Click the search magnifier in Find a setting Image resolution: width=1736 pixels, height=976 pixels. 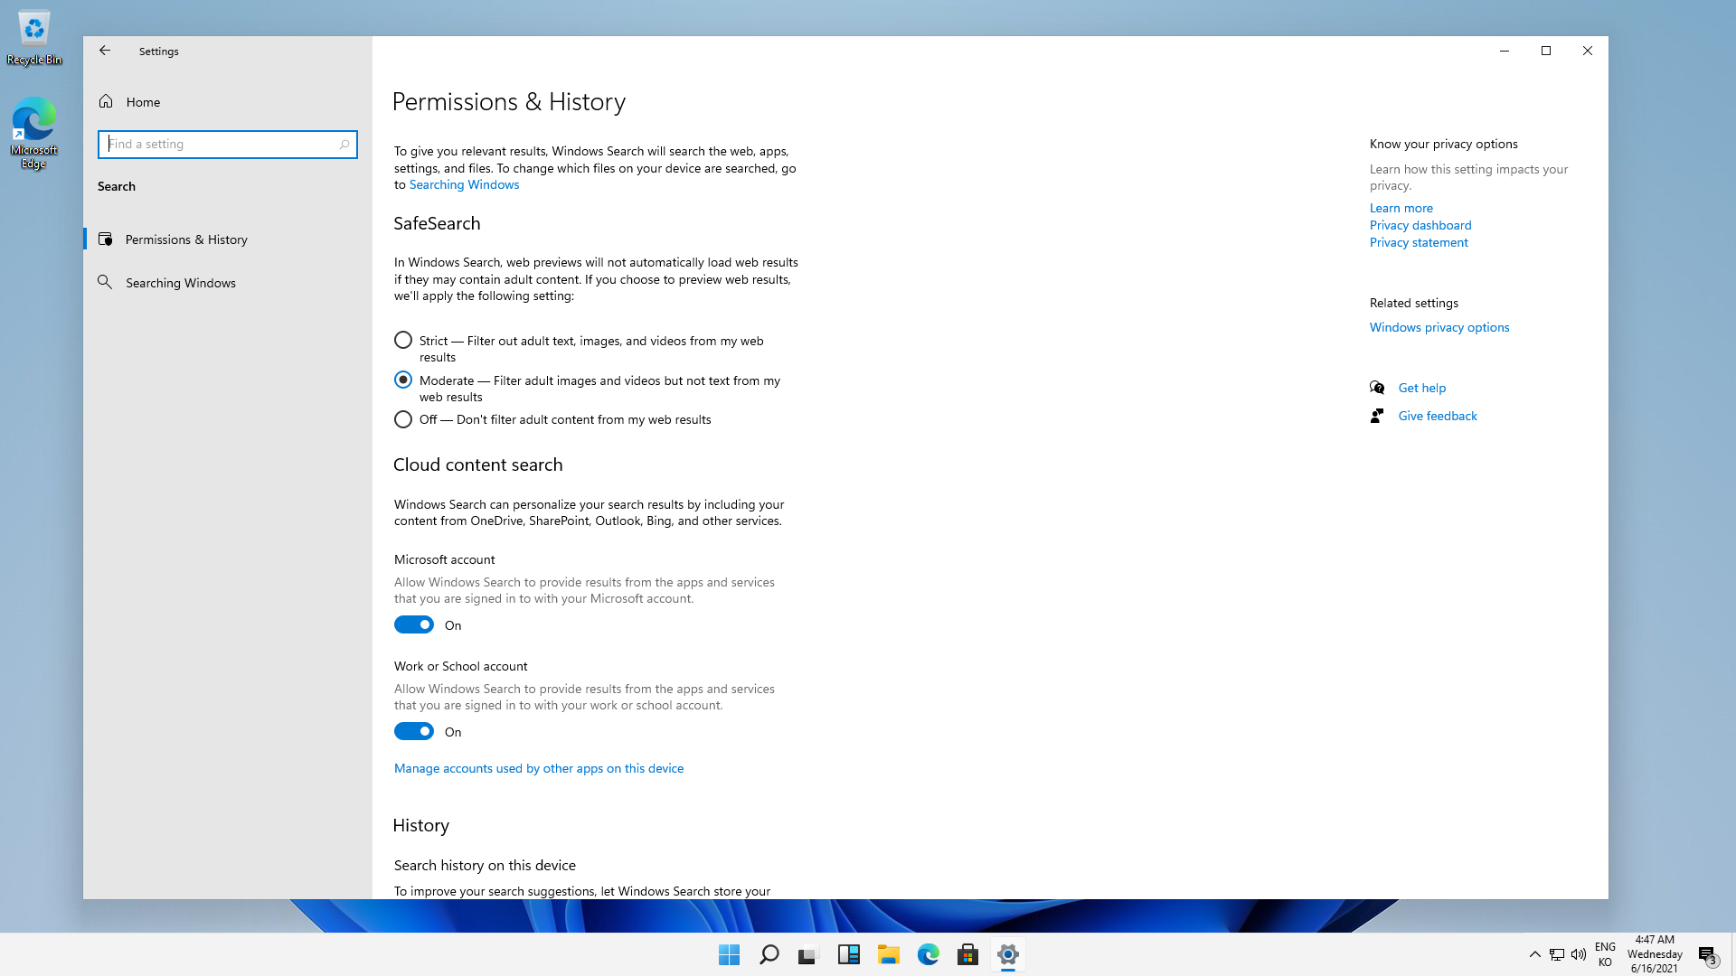(344, 145)
